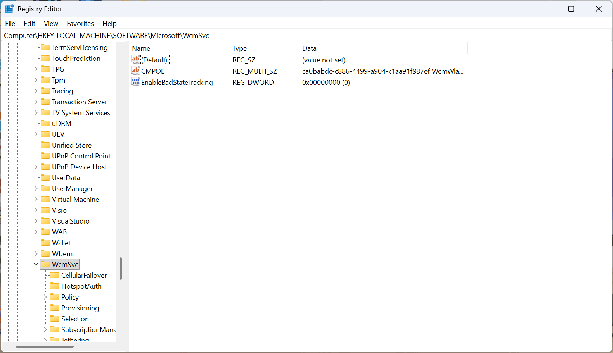Click the Wbem folder icon
Screen dimensions: 613x353
point(45,253)
